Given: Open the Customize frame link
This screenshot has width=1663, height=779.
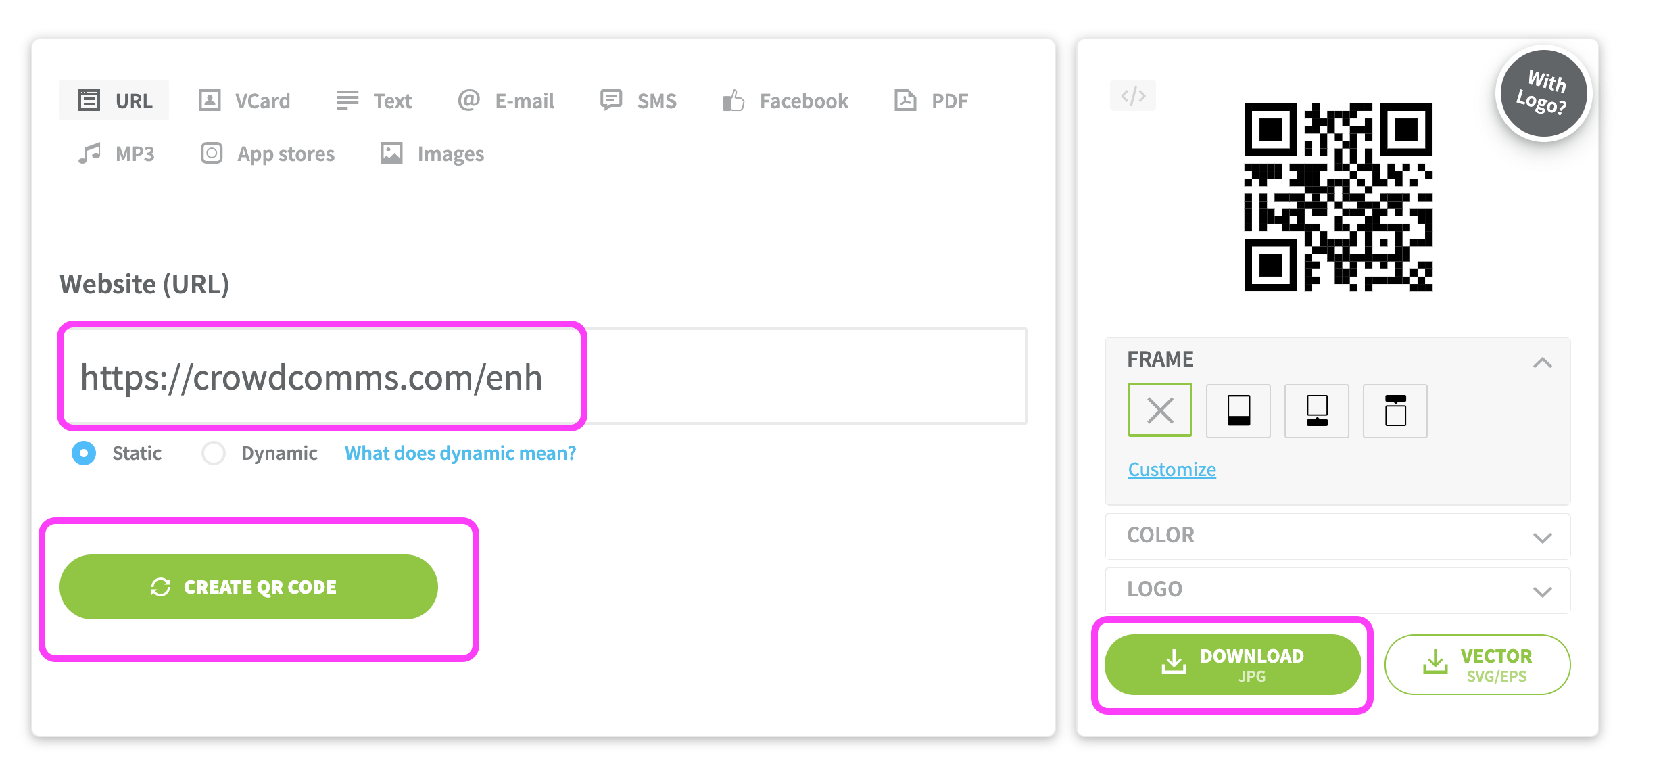Looking at the screenshot, I should [1172, 469].
